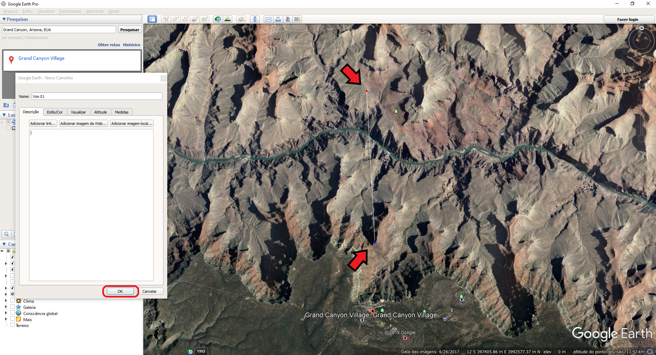
Task: Click the red pin beside Grand Canyon Village result
Action: [x=11, y=60]
